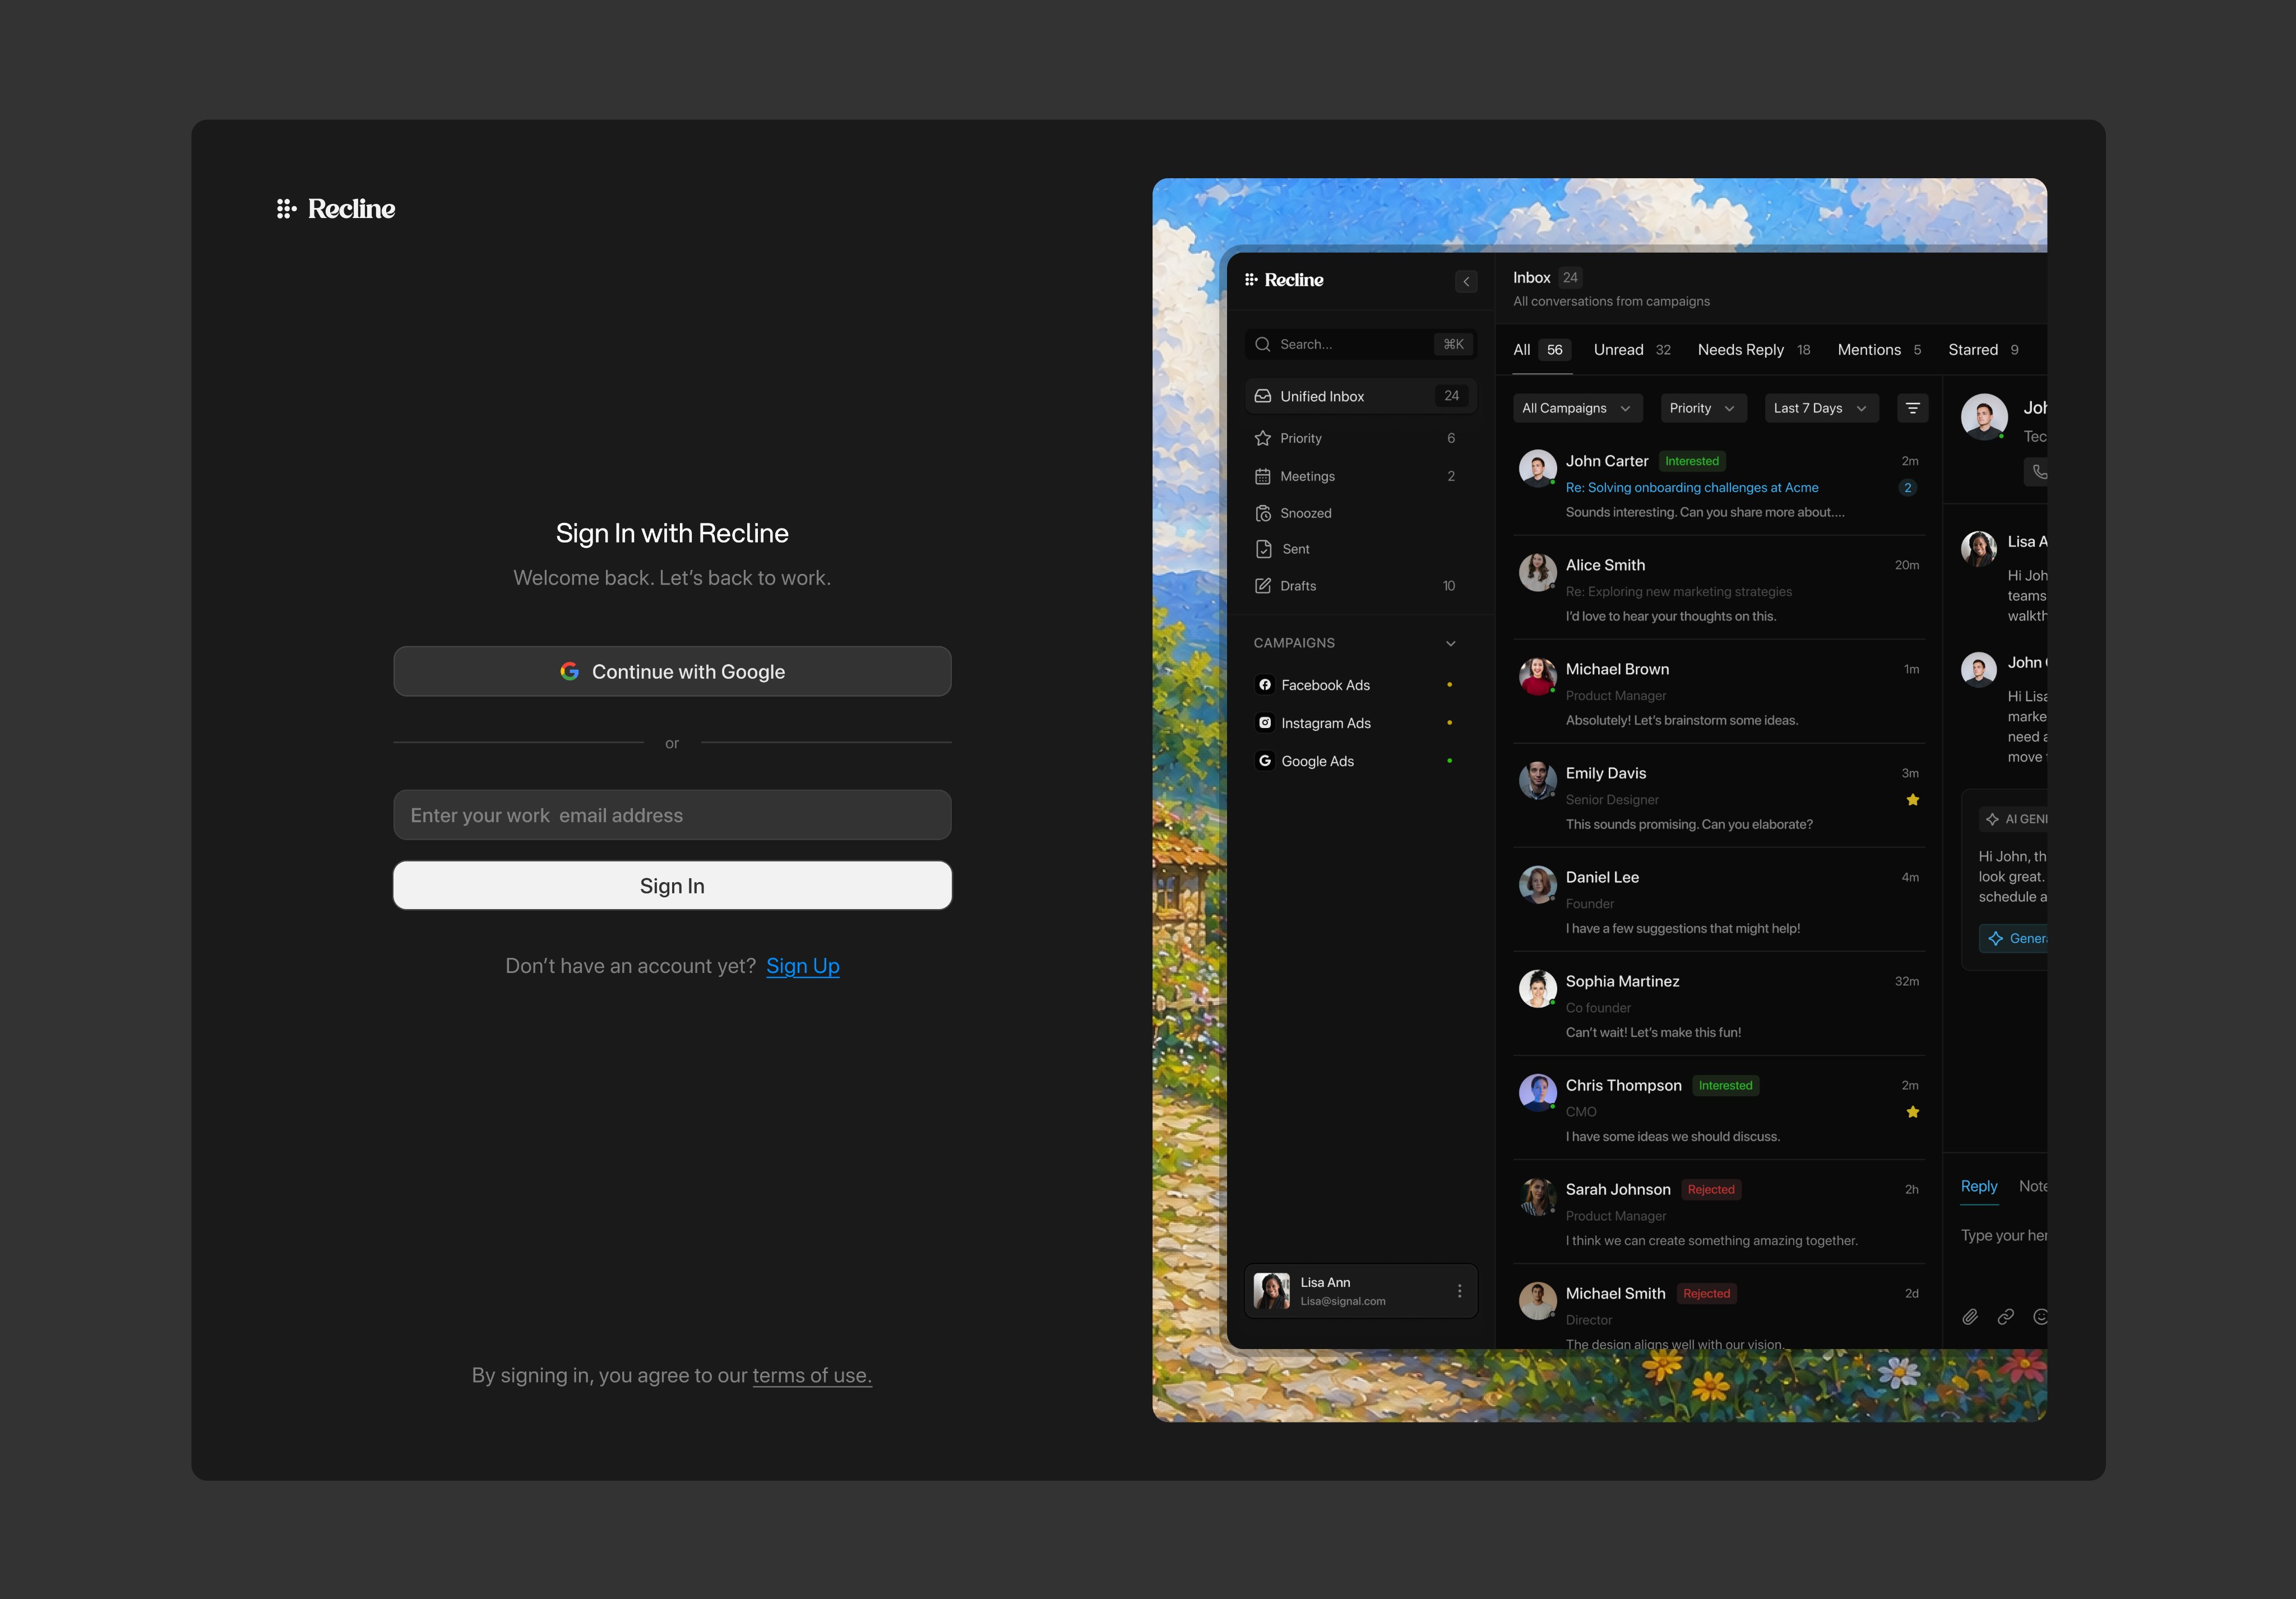Open Sent via its document icon
This screenshot has width=2296, height=1599.
(x=1263, y=549)
